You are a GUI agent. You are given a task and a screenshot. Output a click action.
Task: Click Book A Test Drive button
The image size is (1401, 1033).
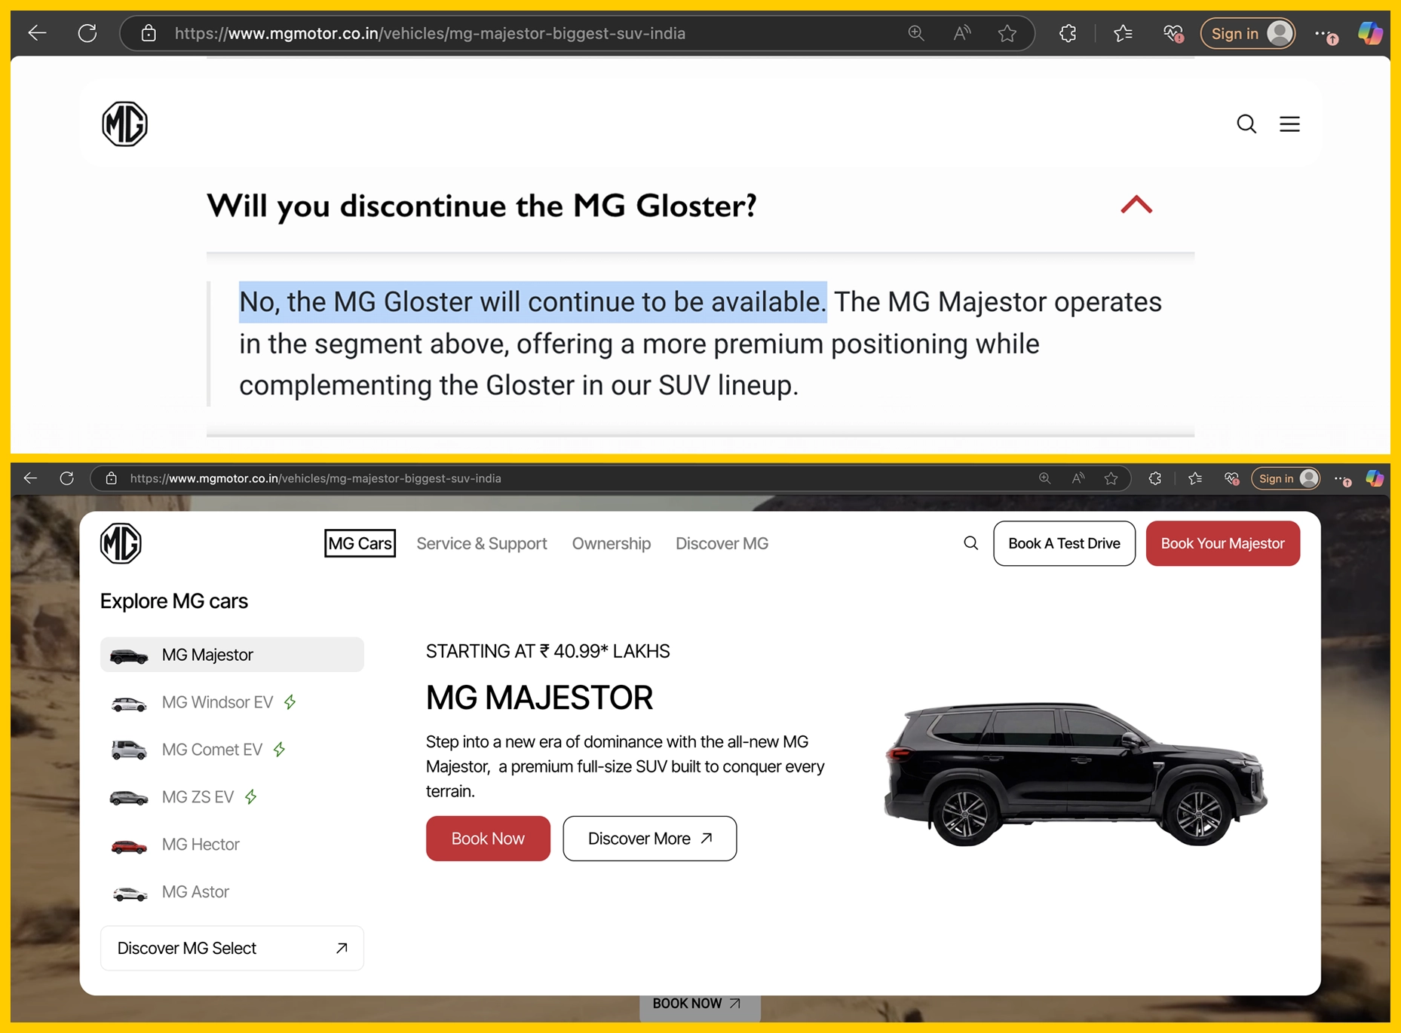coord(1064,543)
